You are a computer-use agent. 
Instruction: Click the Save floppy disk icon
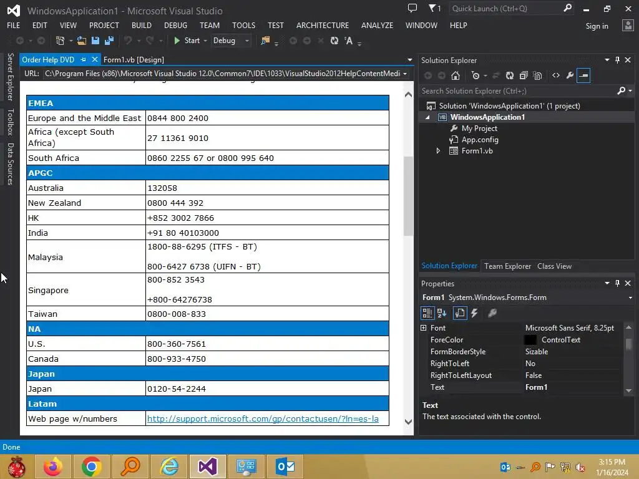pos(95,41)
